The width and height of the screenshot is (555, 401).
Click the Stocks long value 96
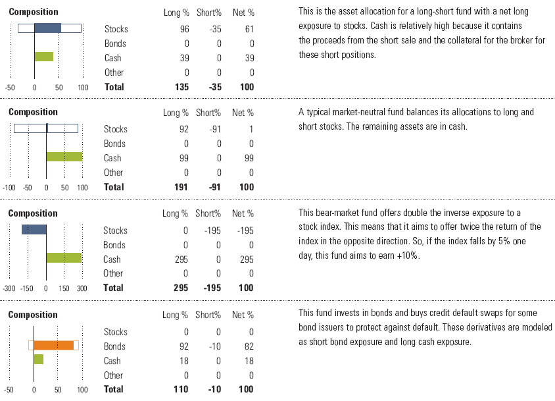pyautogui.click(x=184, y=29)
